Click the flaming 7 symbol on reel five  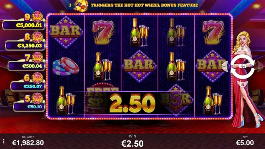[x=213, y=32]
